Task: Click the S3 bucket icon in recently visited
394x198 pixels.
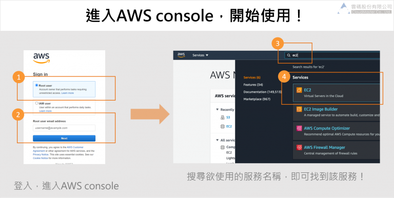Action: pos(222,117)
